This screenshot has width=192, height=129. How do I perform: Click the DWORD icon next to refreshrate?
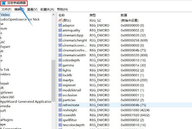(60, 105)
